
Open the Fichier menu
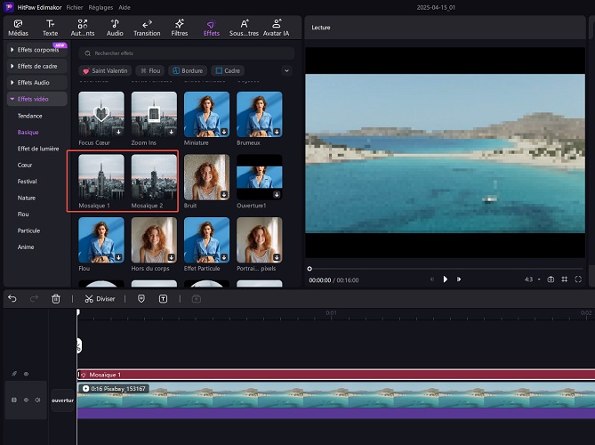tap(75, 7)
